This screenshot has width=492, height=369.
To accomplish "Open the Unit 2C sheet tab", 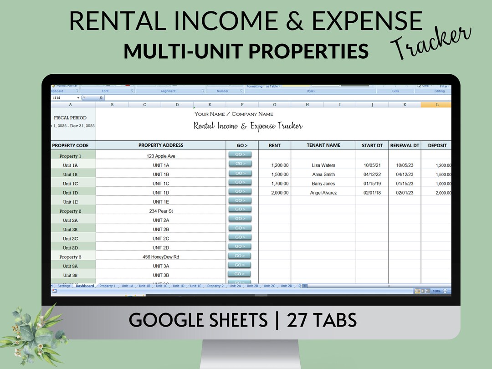I will pyautogui.click(x=269, y=286).
